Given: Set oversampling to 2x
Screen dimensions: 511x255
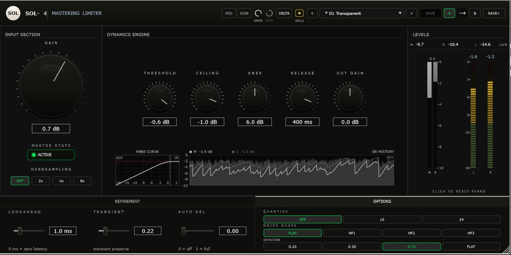Looking at the screenshot, I should click(x=41, y=181).
